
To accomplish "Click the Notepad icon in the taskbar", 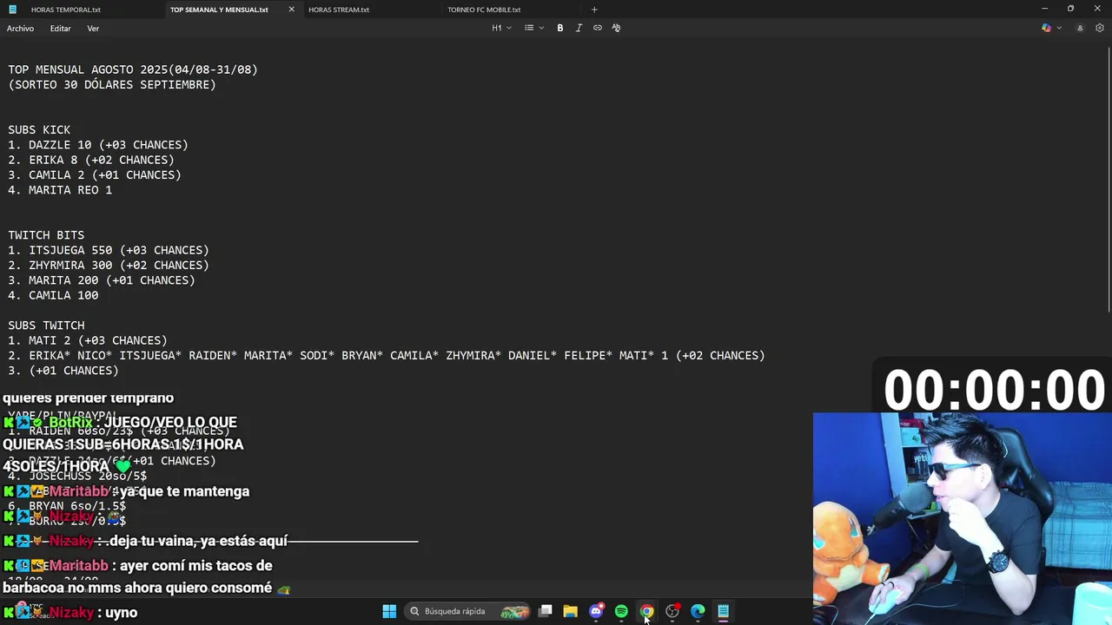I will [x=723, y=611].
